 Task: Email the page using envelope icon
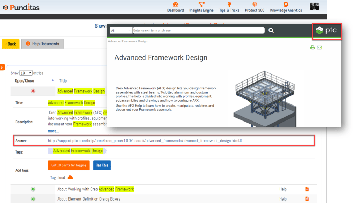point(320,48)
